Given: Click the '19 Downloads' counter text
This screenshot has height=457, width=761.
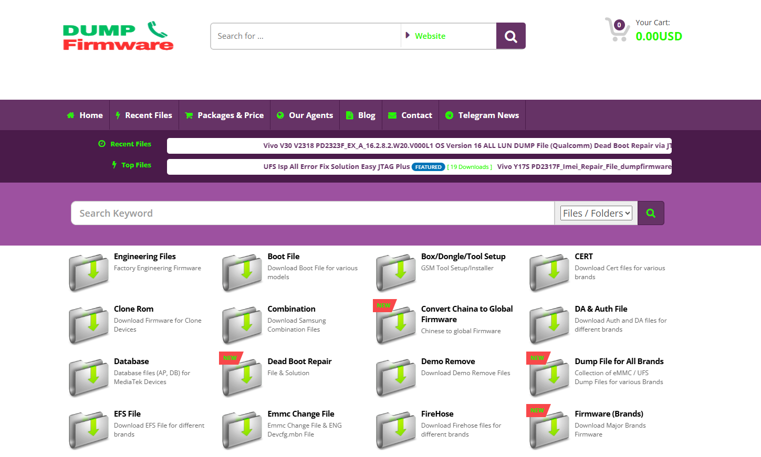Looking at the screenshot, I should point(470,167).
